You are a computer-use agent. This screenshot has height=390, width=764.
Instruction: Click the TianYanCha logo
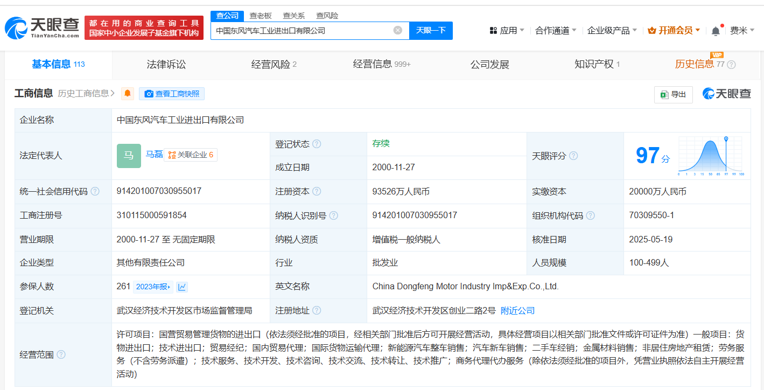[x=42, y=27]
